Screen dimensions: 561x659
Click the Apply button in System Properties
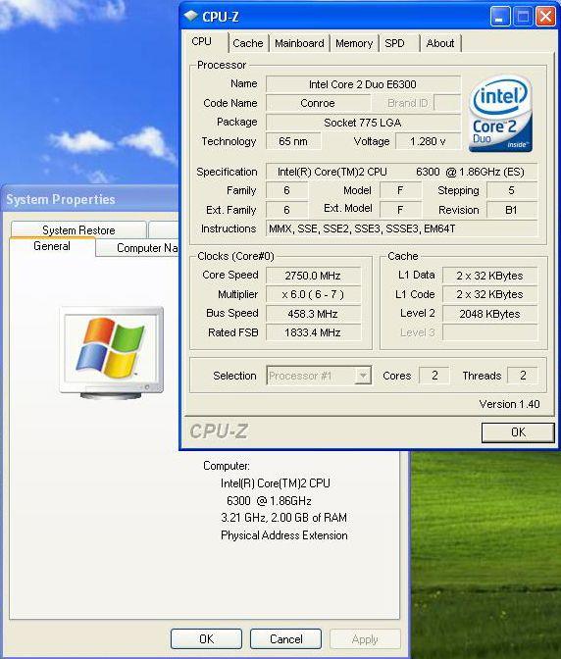click(x=365, y=638)
